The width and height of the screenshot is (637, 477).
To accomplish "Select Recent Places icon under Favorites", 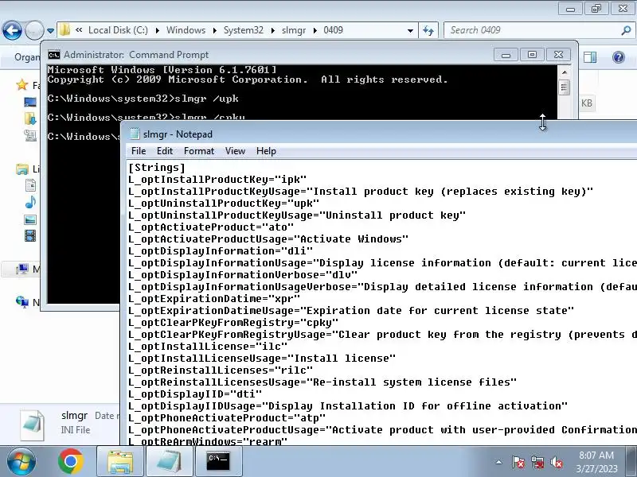I will tap(30, 135).
